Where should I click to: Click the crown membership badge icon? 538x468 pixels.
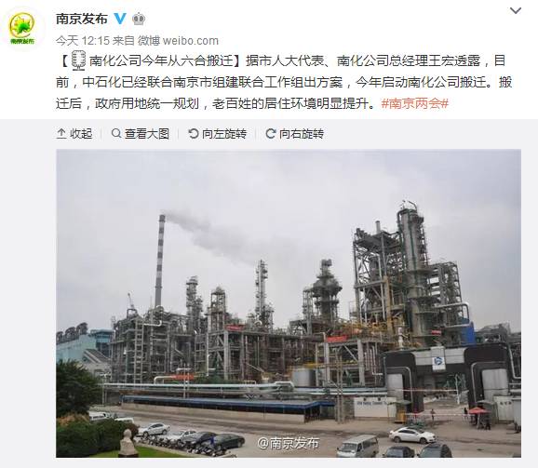tap(139, 19)
